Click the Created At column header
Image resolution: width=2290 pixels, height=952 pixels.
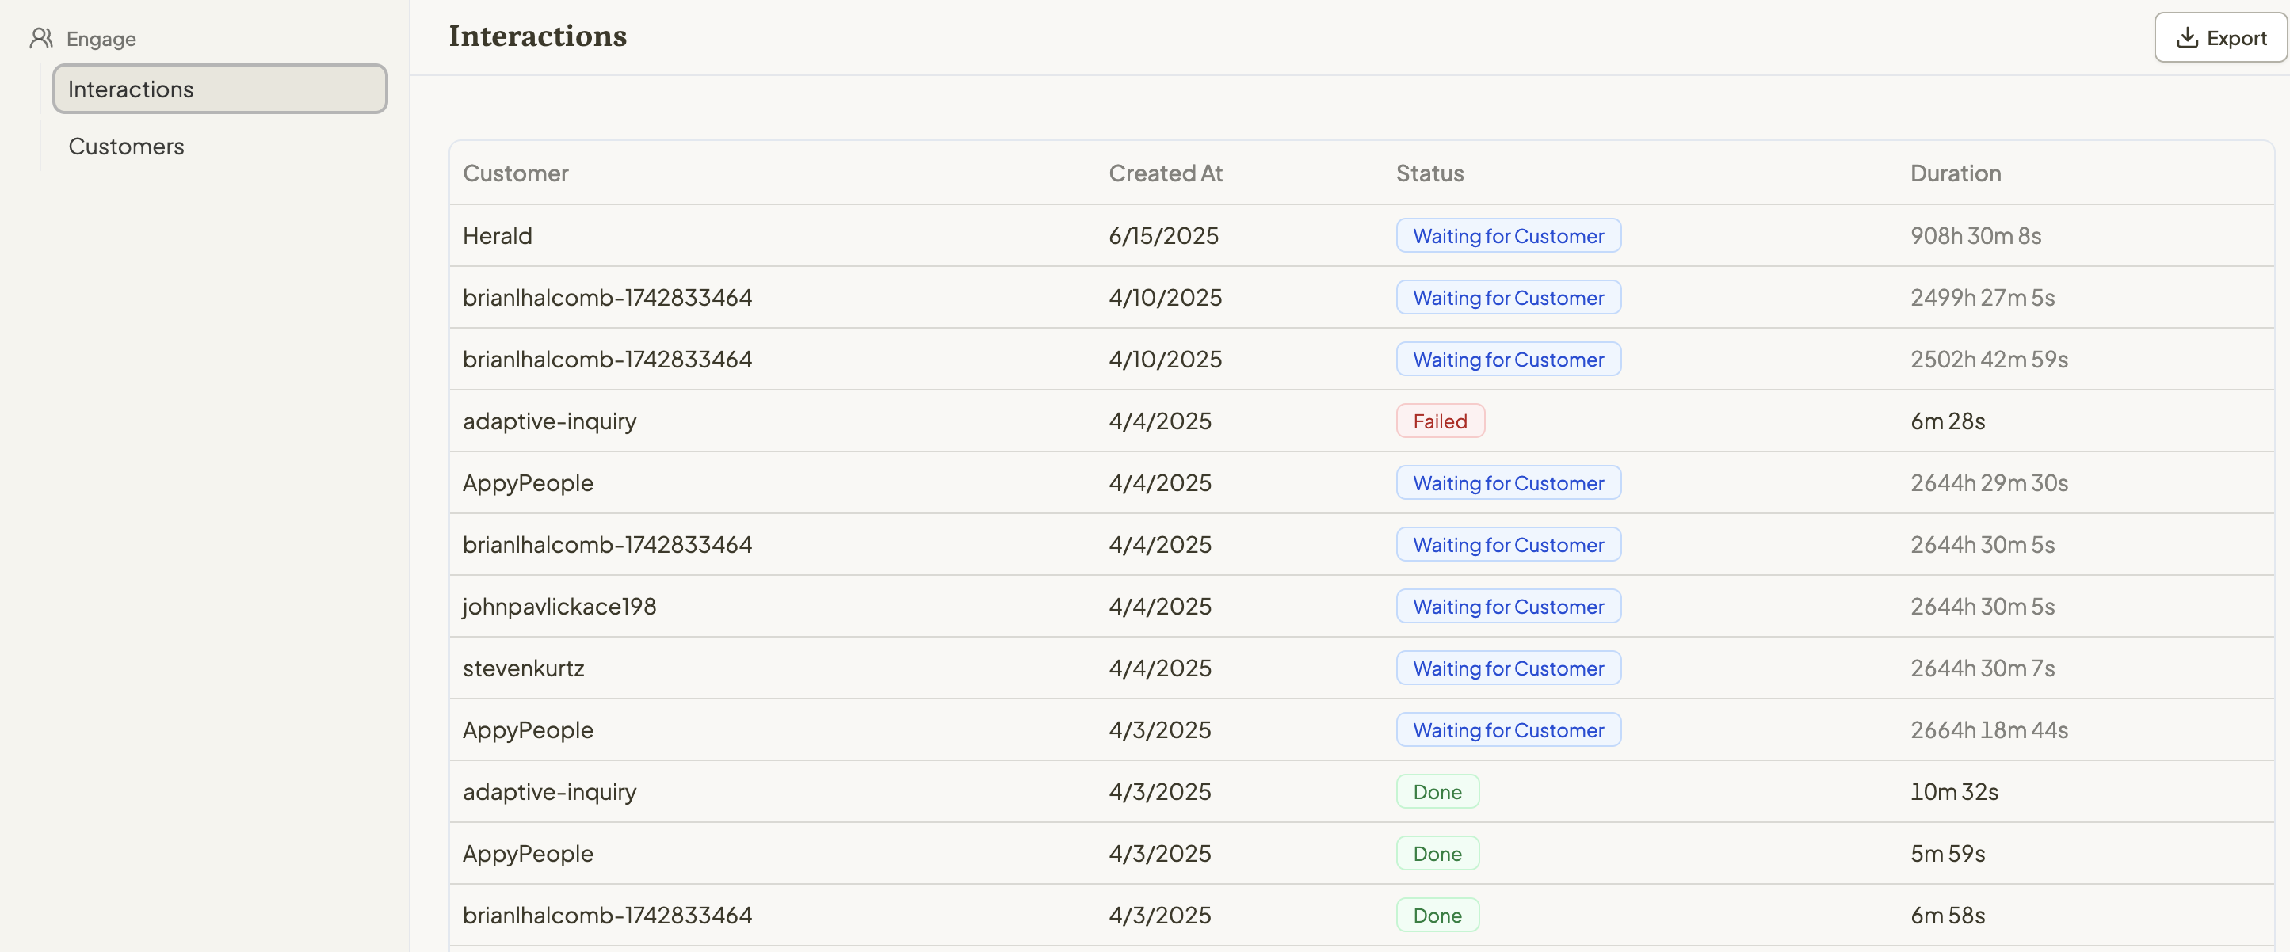(x=1165, y=173)
